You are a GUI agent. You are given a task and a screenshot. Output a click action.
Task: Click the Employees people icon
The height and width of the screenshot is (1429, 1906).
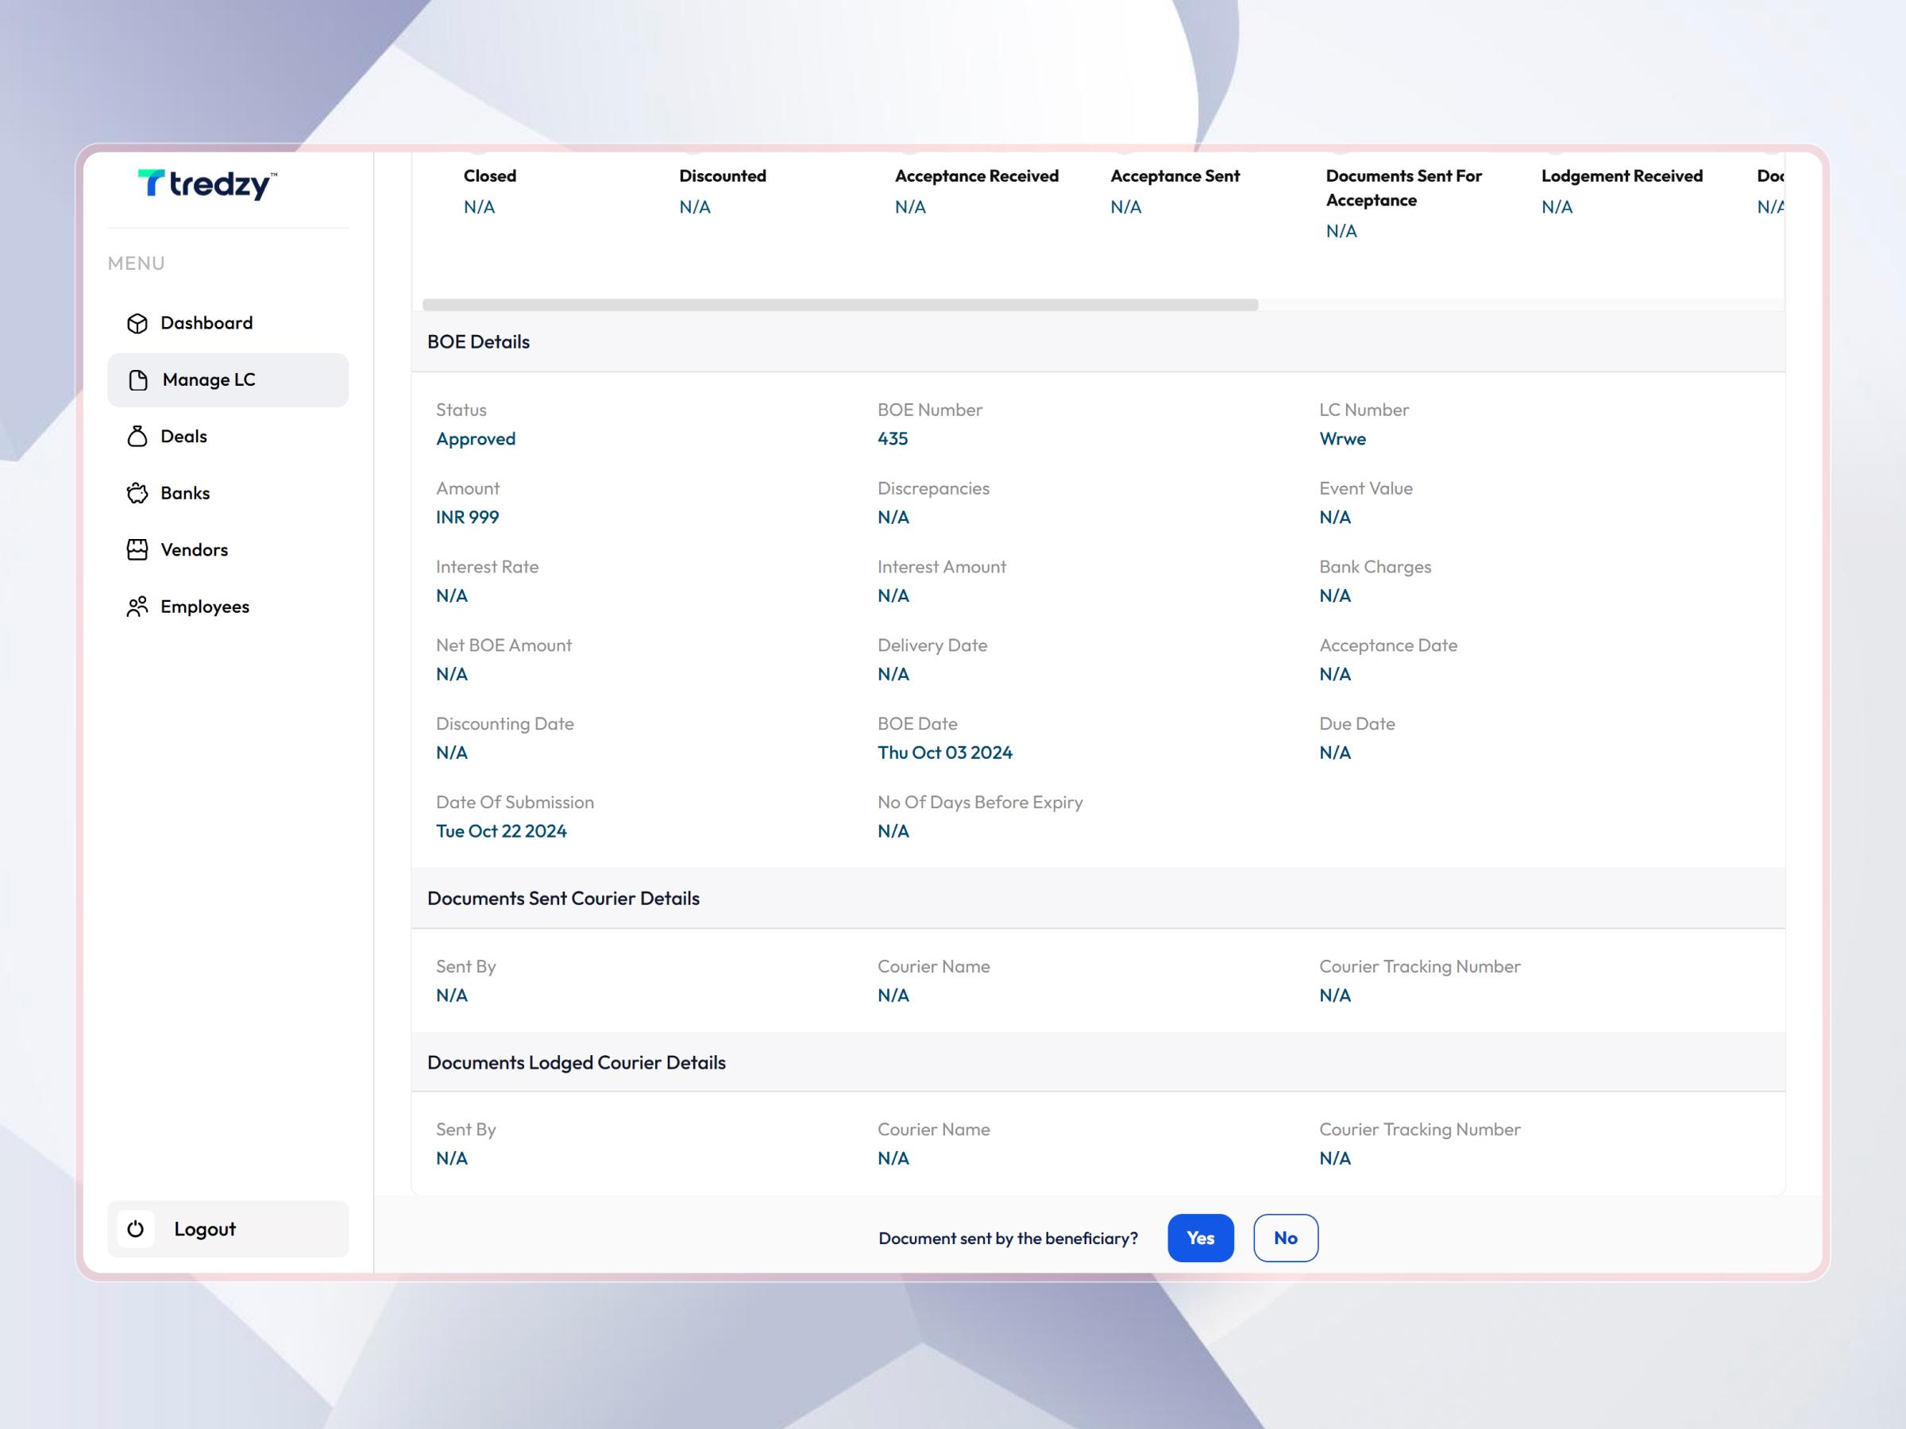pos(138,606)
